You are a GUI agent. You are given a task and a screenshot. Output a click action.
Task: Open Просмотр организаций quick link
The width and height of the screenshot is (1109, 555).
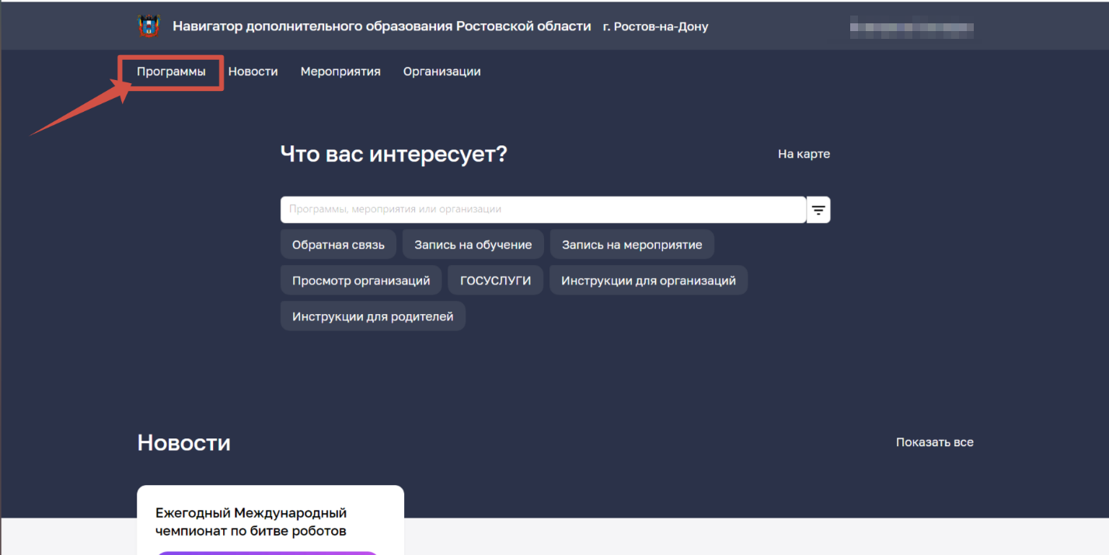coord(361,281)
